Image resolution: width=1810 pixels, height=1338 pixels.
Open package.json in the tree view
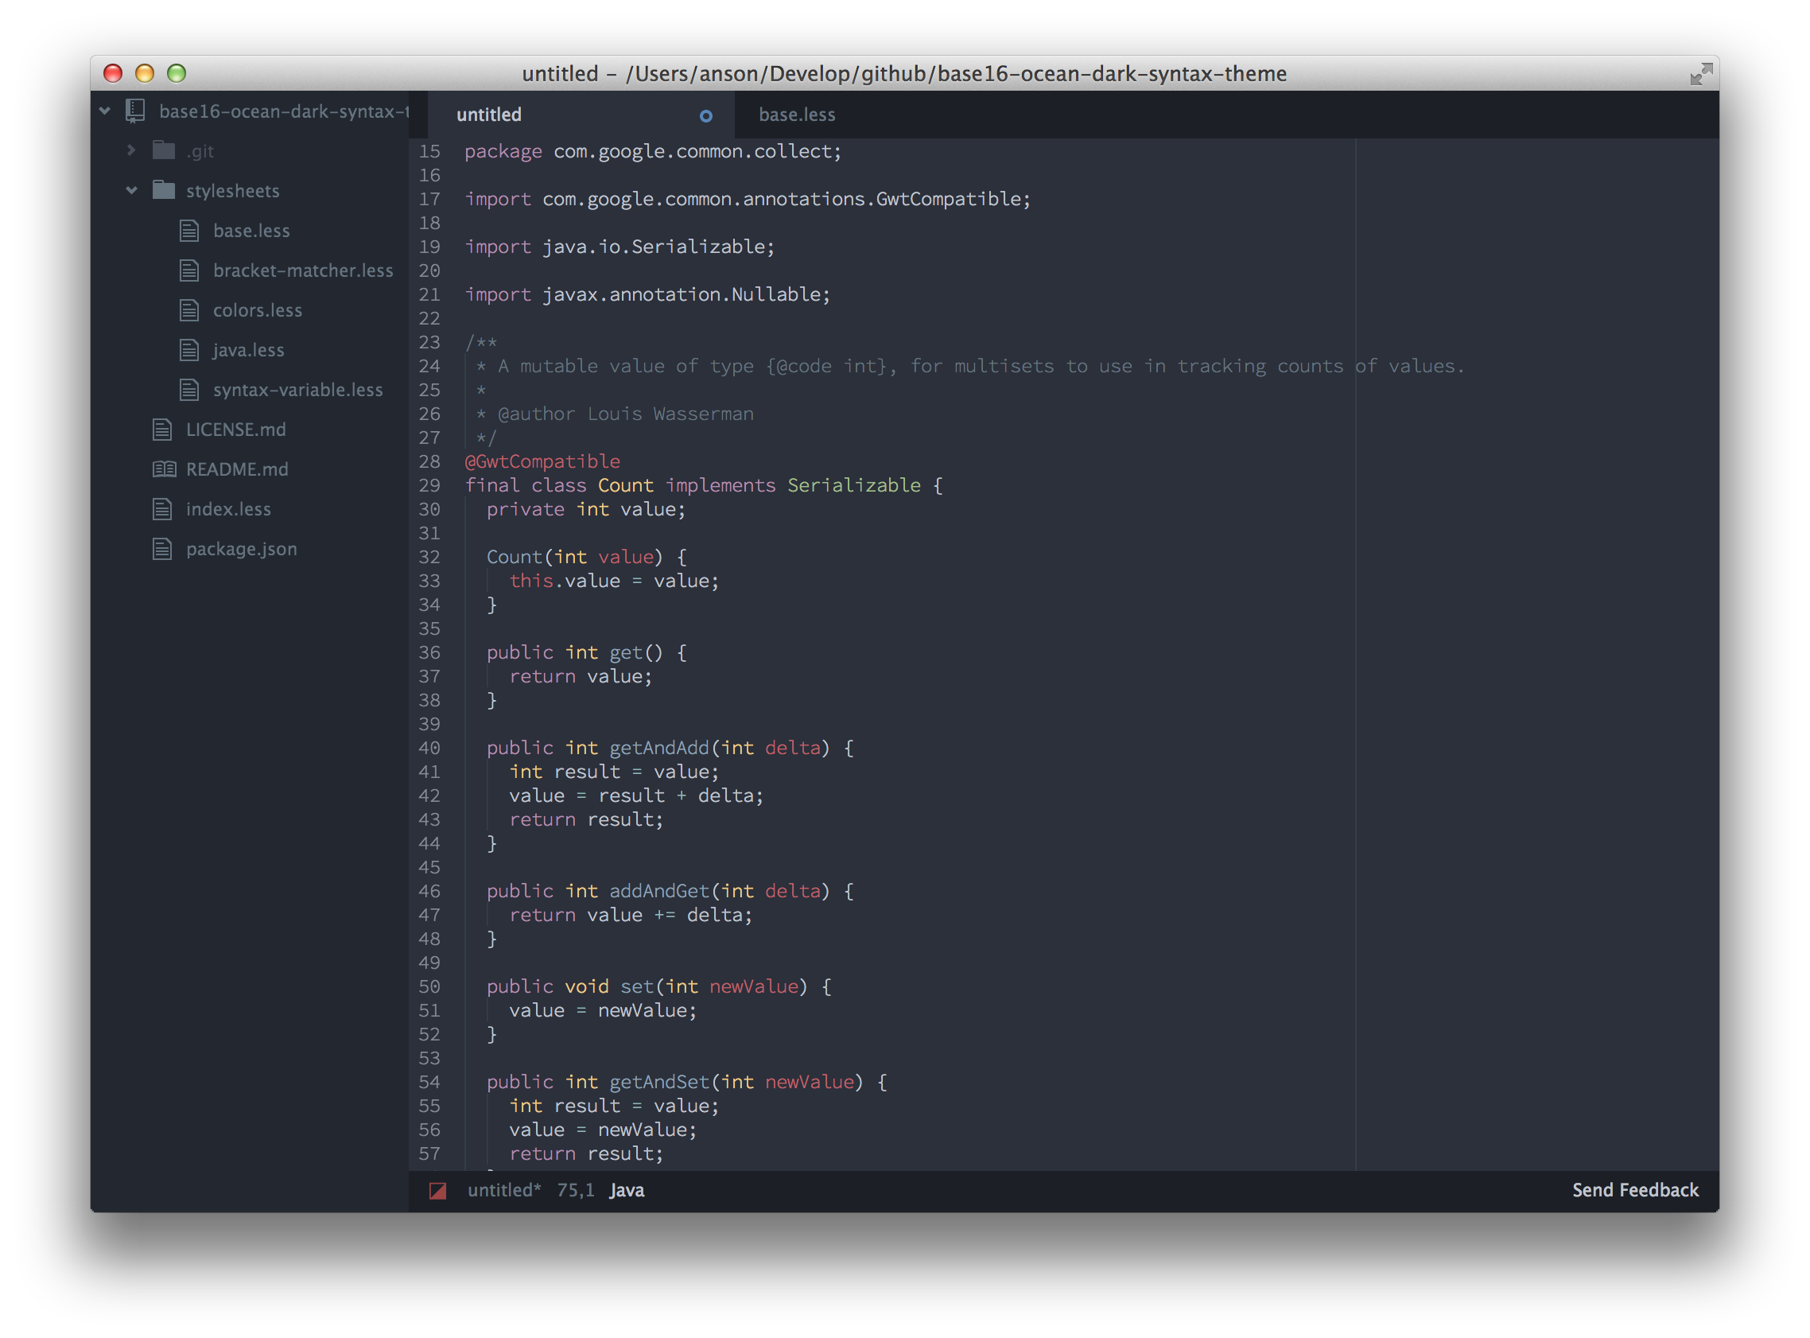[241, 549]
